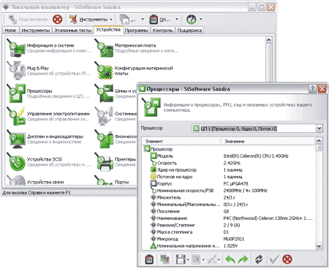Open the Устройства связи module icon

coord(16,180)
